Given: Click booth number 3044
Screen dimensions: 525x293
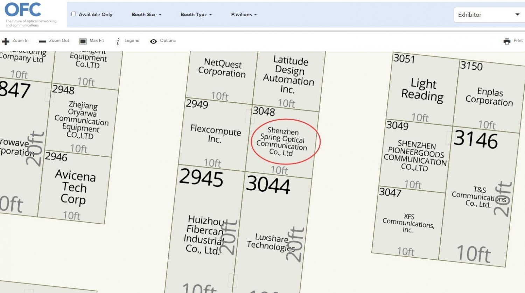Looking at the screenshot, I should point(268,185).
